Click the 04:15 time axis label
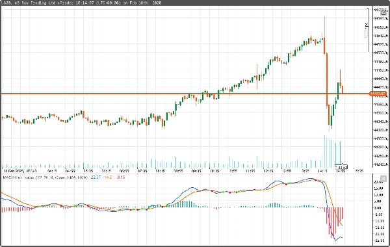Screen dimensions: 390x247 (x=52, y=171)
